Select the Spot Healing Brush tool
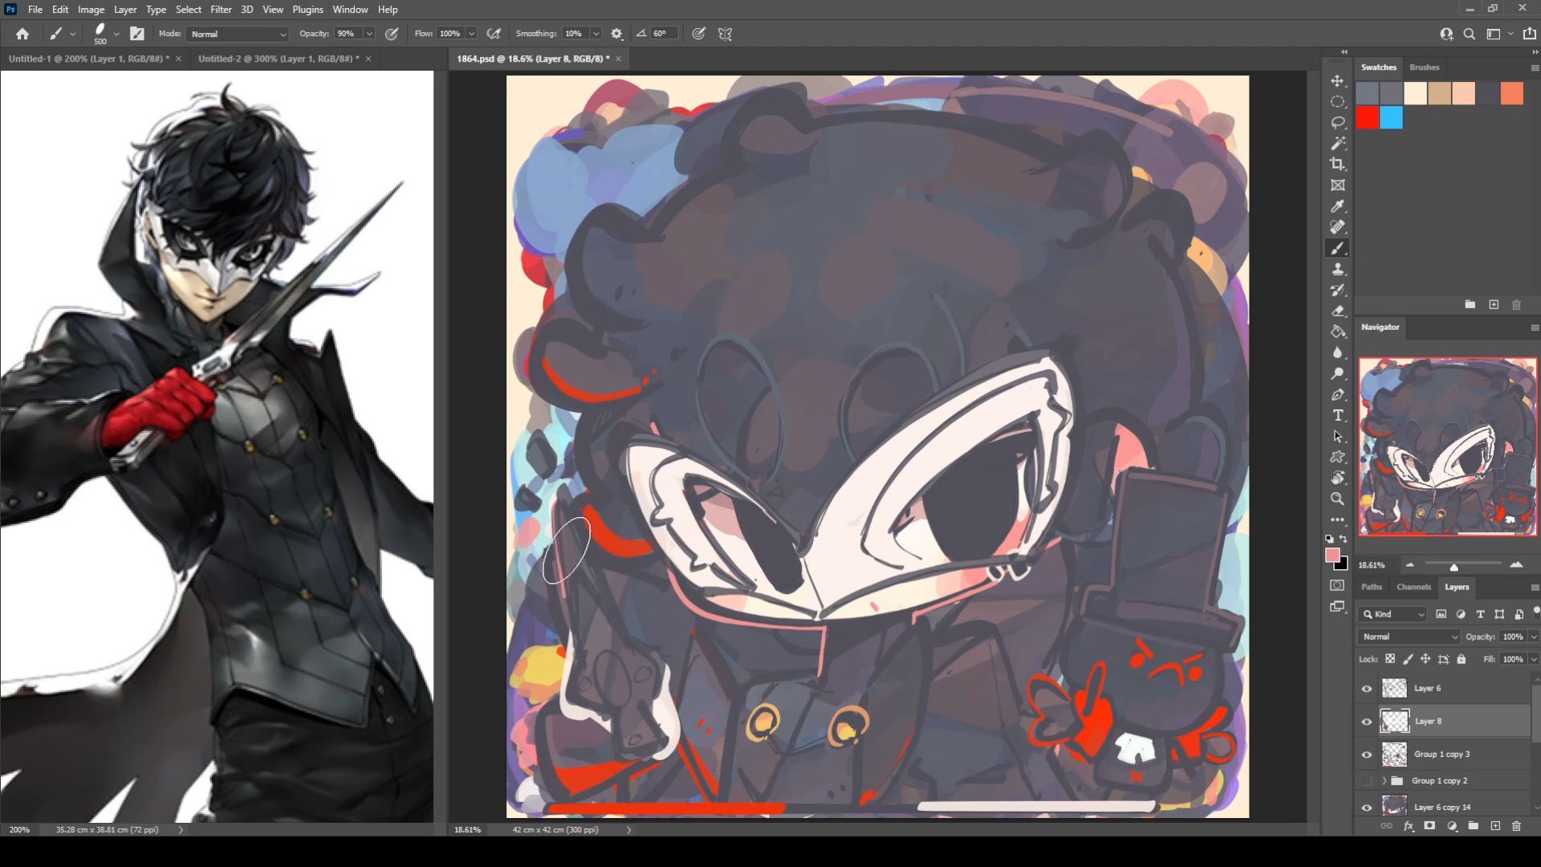Screen dimensions: 1541x867 pyautogui.click(x=1337, y=227)
